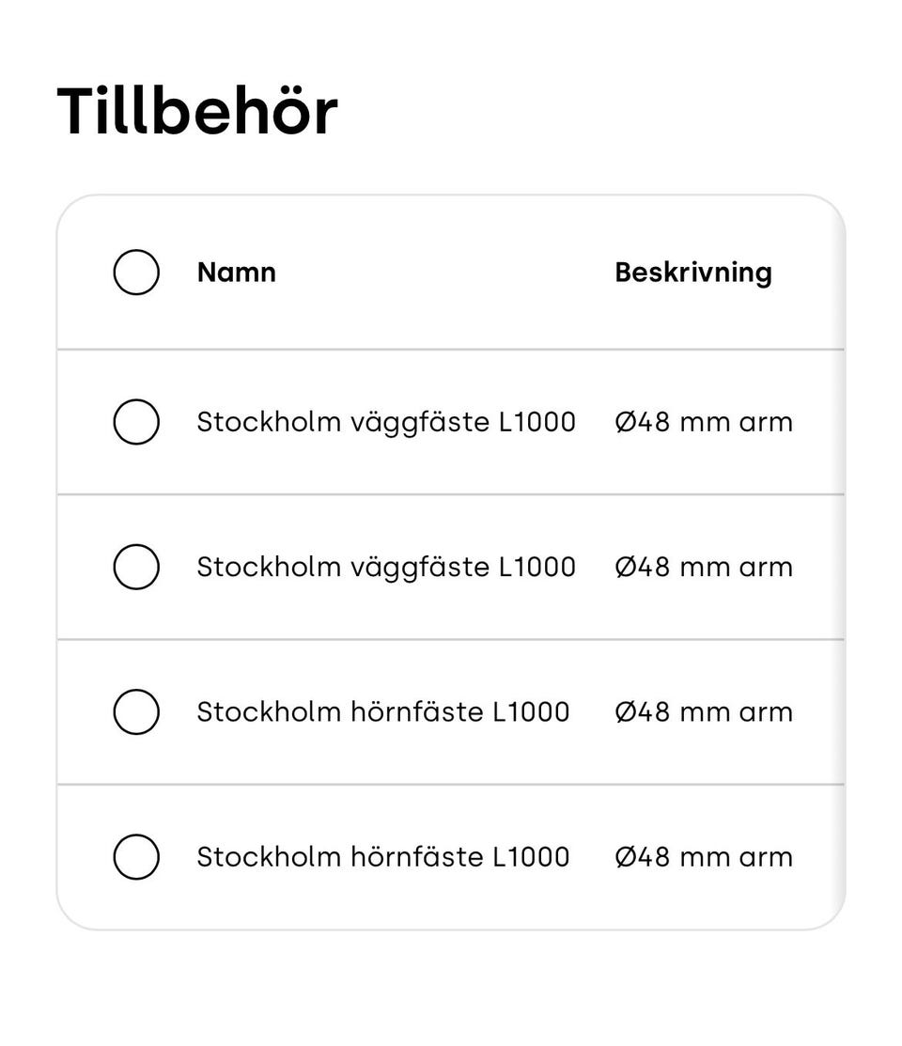
Task: Check the first Stockholm hörnfäste L1000 circle
Action: [136, 711]
